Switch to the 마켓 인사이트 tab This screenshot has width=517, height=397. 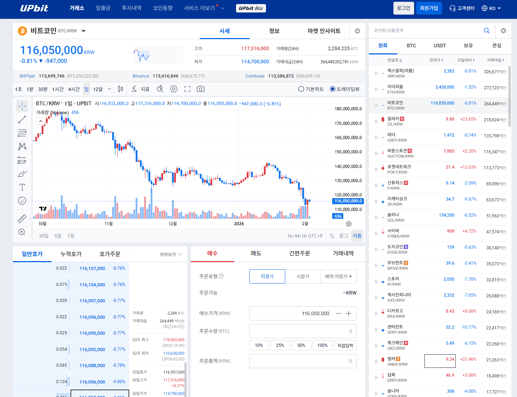pos(324,31)
